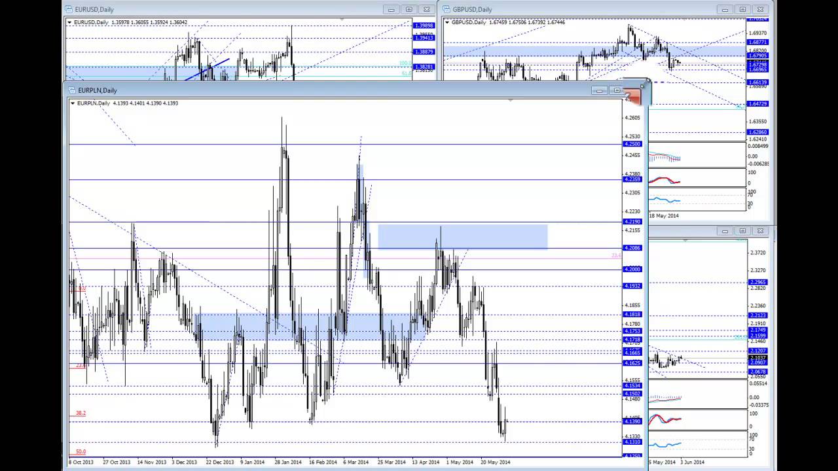Click the 4.1310 price label on EURPLN
The height and width of the screenshot is (471, 838).
click(x=632, y=442)
